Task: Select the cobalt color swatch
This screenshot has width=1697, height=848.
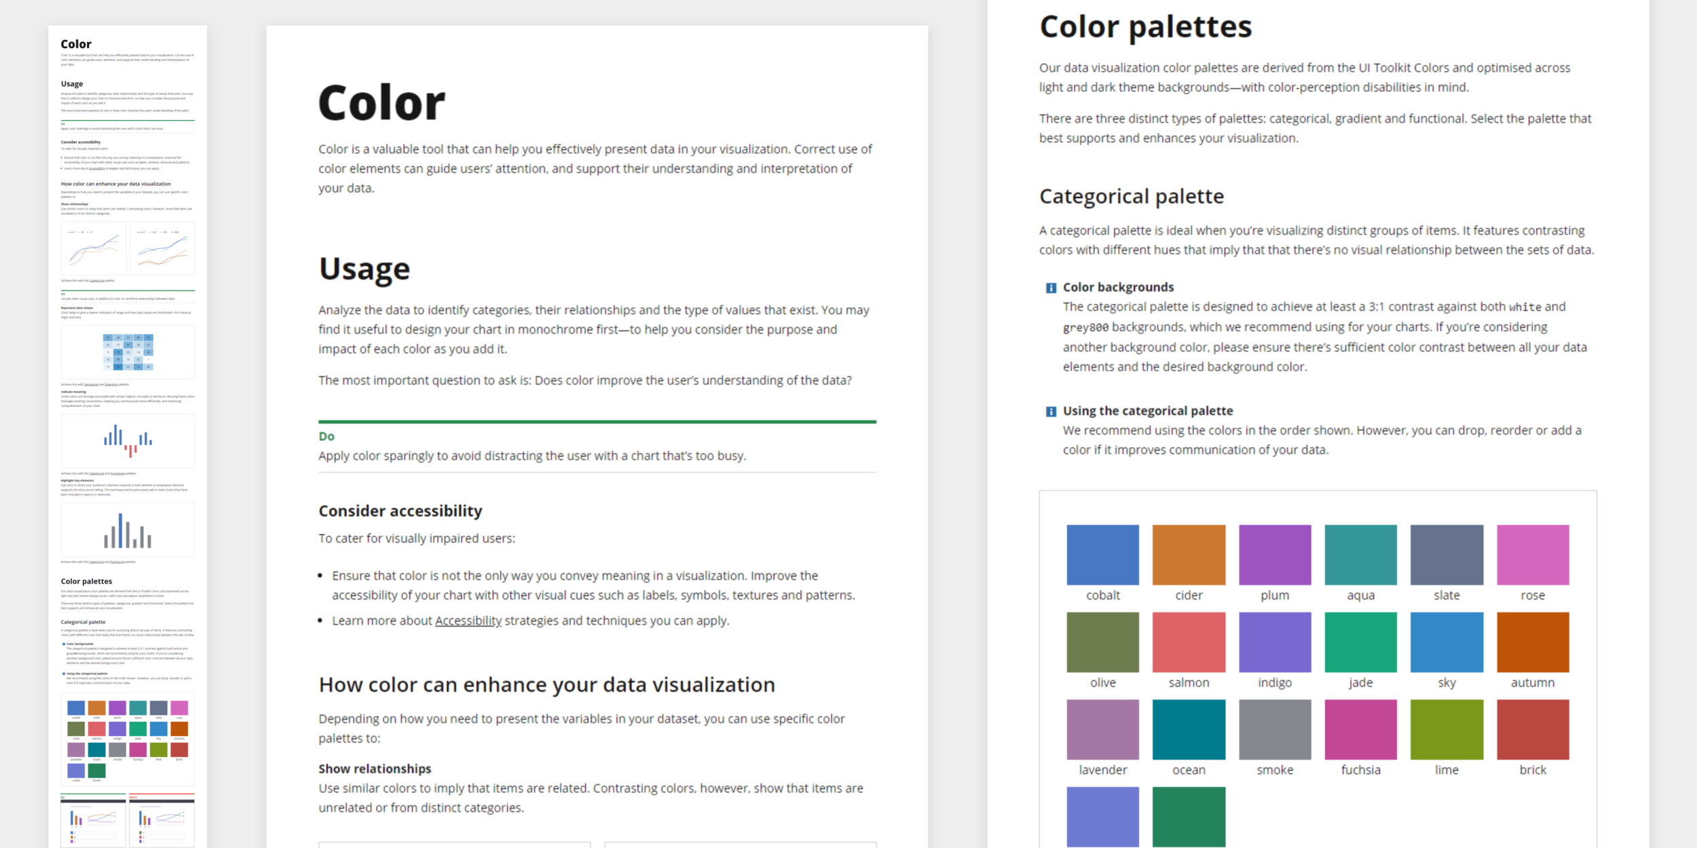Action: click(x=1102, y=554)
